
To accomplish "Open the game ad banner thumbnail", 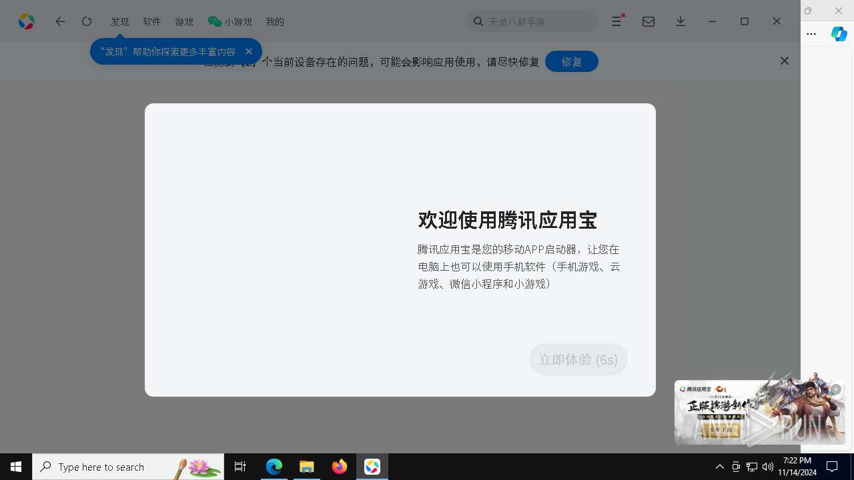I will click(x=760, y=411).
